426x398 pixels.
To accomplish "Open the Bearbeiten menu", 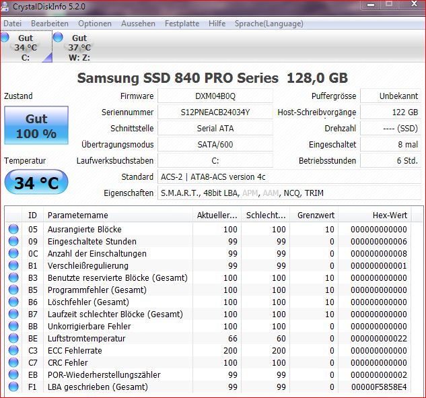I will click(x=50, y=24).
